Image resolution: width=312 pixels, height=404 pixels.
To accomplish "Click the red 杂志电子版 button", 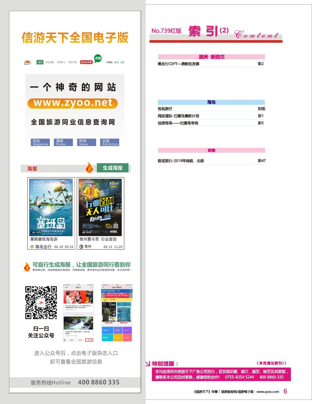I will [x=86, y=62].
